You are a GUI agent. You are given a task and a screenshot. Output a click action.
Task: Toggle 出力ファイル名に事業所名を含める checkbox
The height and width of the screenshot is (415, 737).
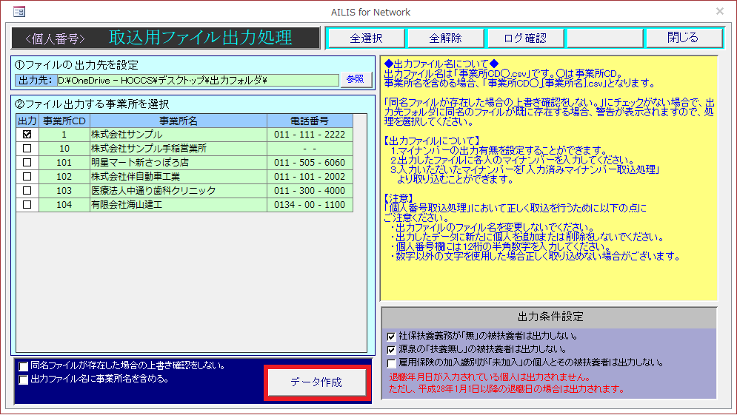24,379
